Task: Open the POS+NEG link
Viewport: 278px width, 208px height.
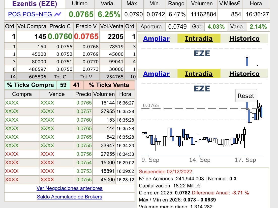Action: [x=37, y=14]
